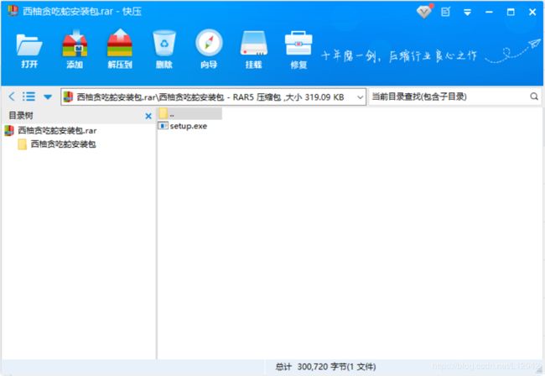Click the address bar path field
This screenshot has height=376, width=545.
213,97
